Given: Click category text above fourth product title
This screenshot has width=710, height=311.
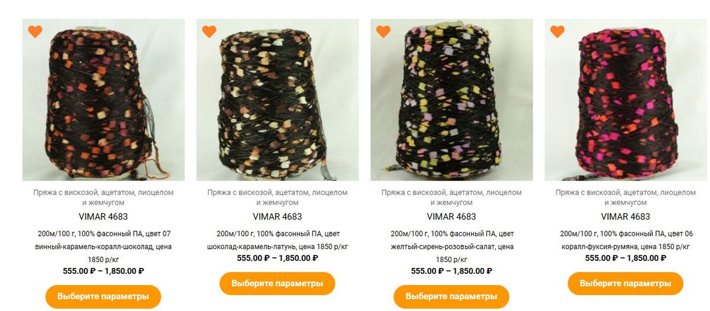Looking at the screenshot, I should point(625,198).
